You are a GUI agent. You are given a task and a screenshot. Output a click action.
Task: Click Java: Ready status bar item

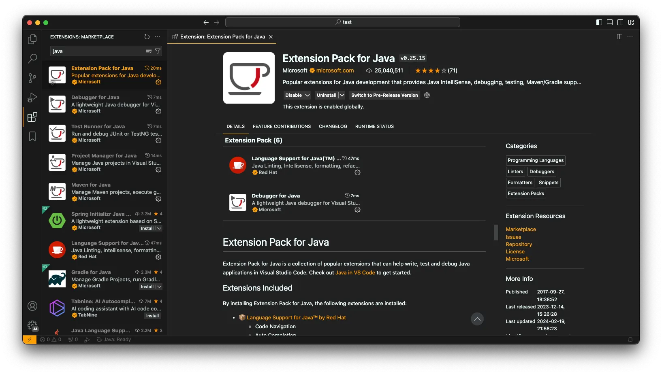tap(114, 340)
